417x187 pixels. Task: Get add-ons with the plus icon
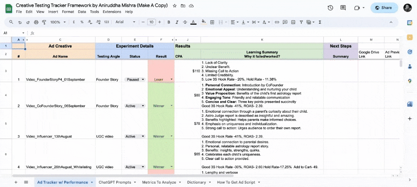point(409,119)
